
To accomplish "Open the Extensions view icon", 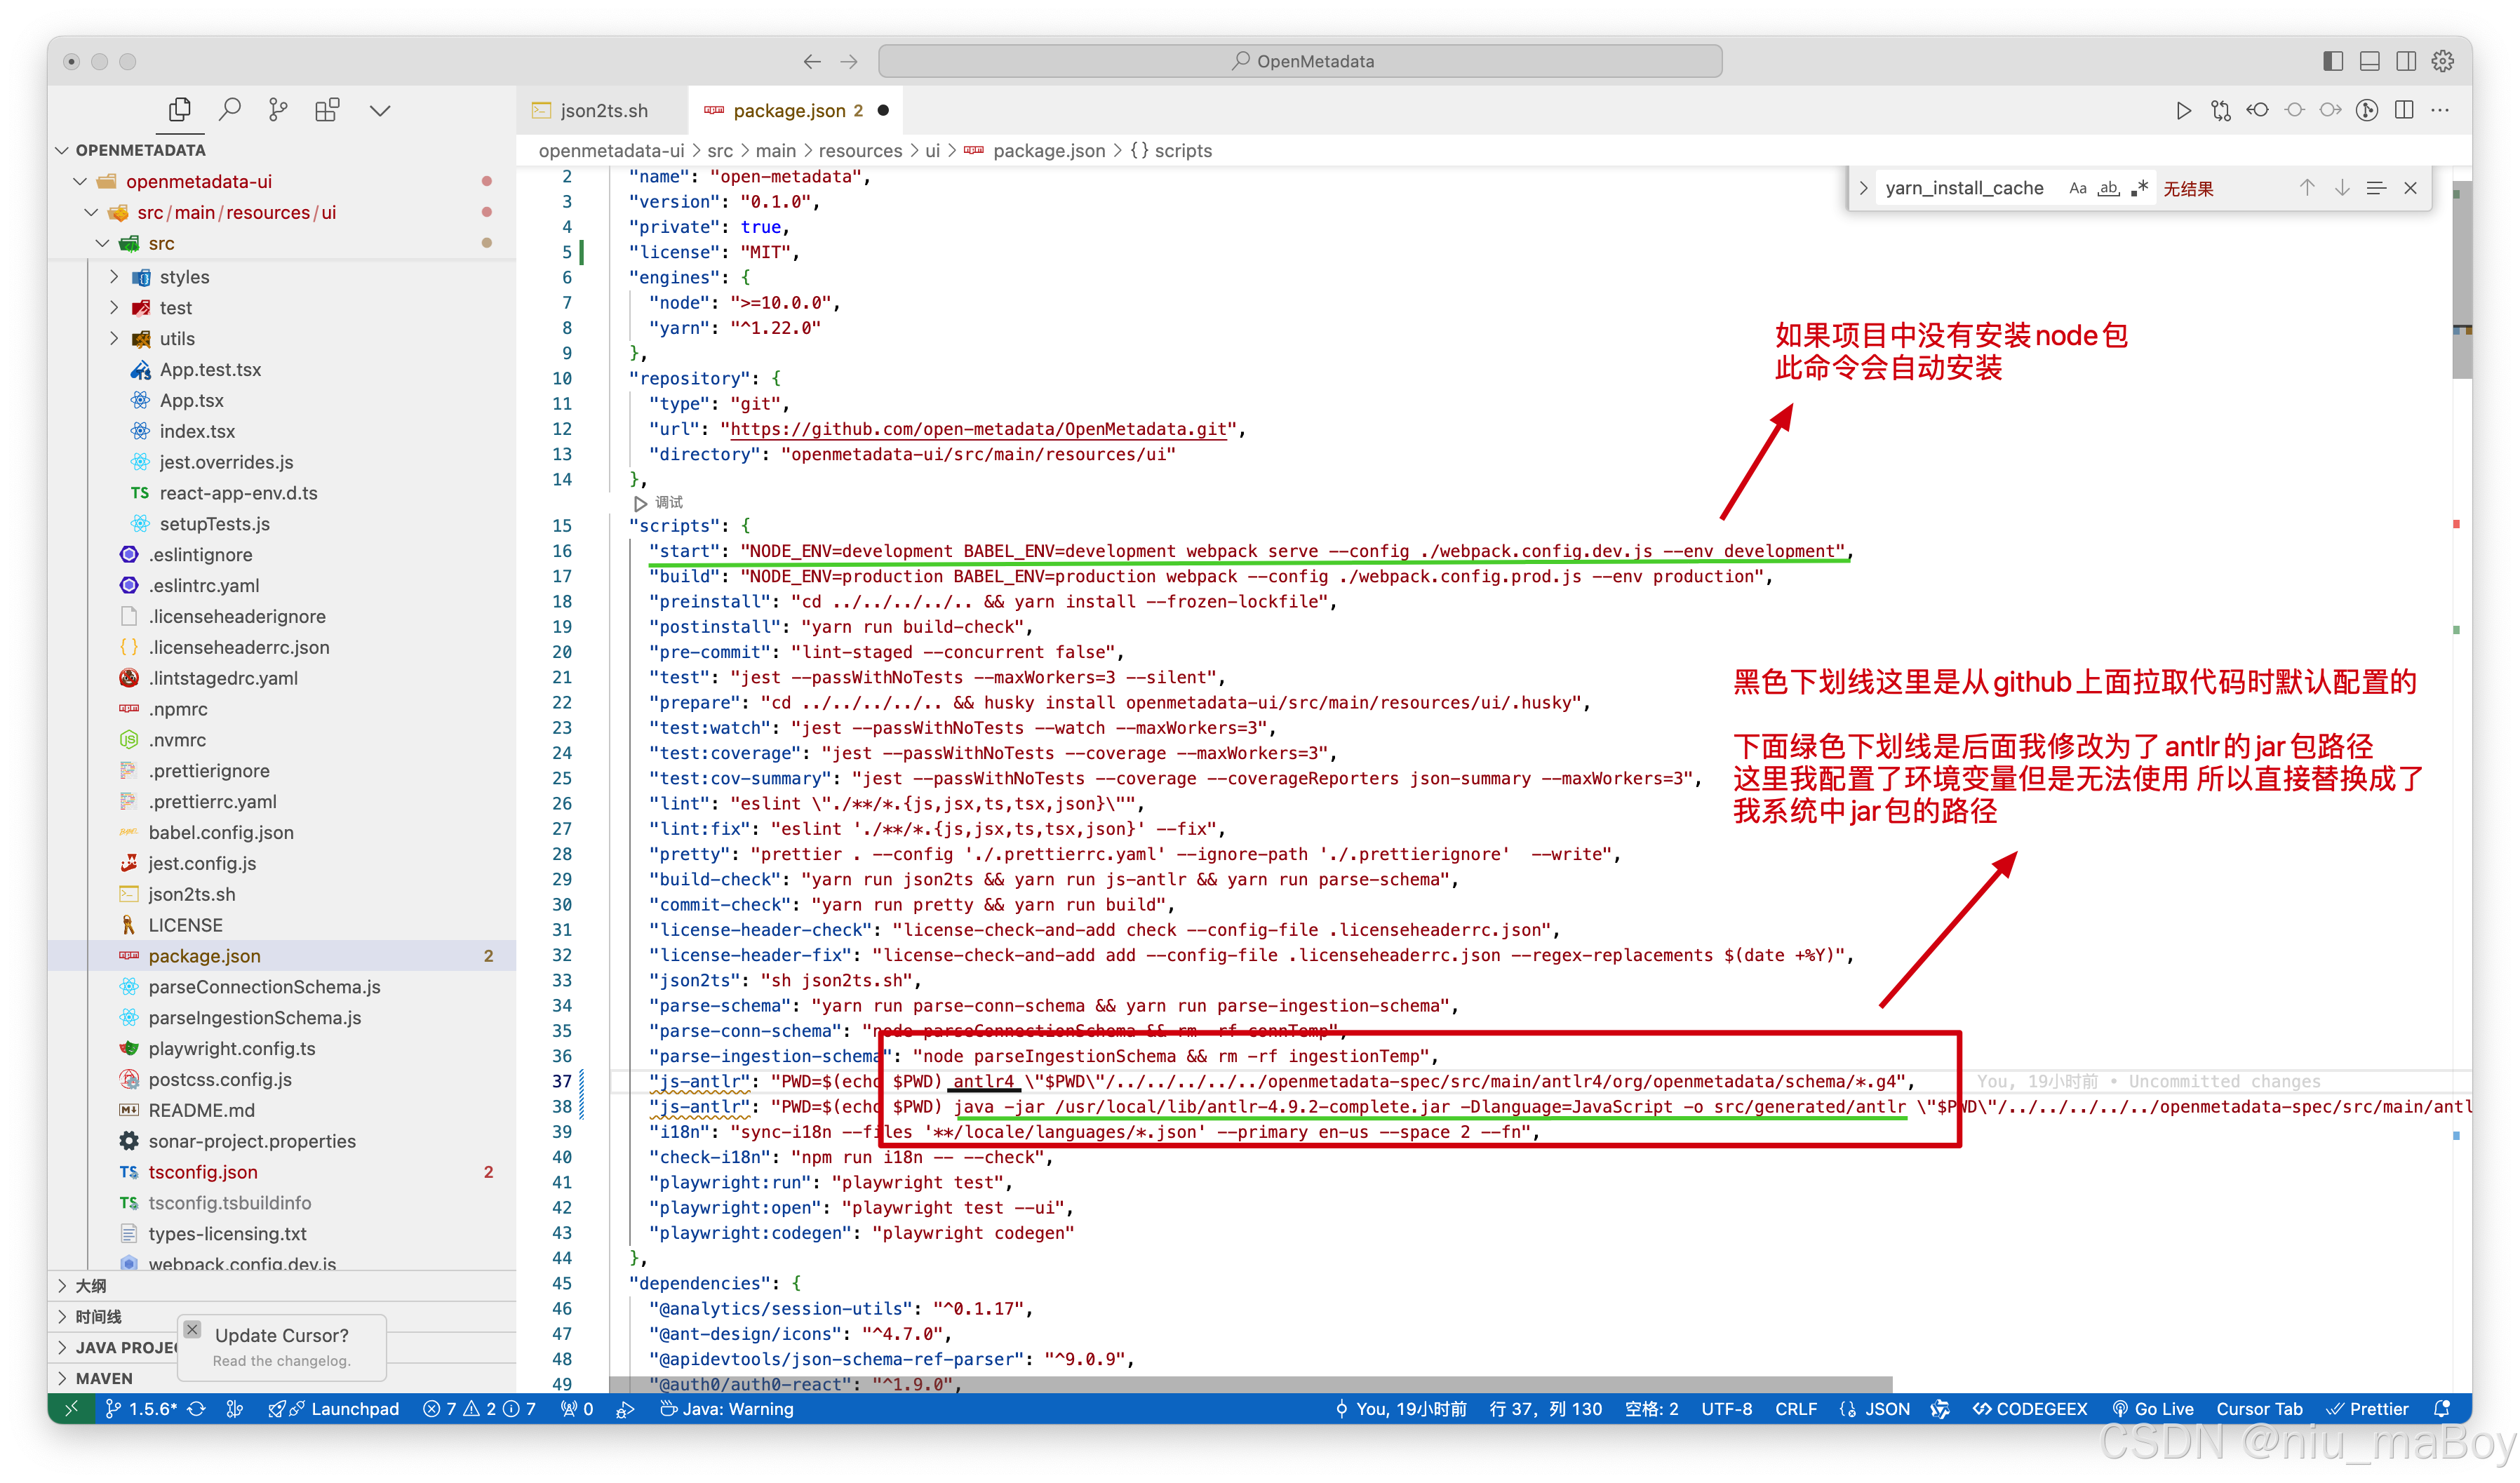I will [x=327, y=109].
